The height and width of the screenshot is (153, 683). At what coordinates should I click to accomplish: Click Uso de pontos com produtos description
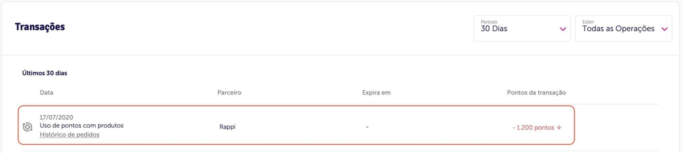point(81,125)
